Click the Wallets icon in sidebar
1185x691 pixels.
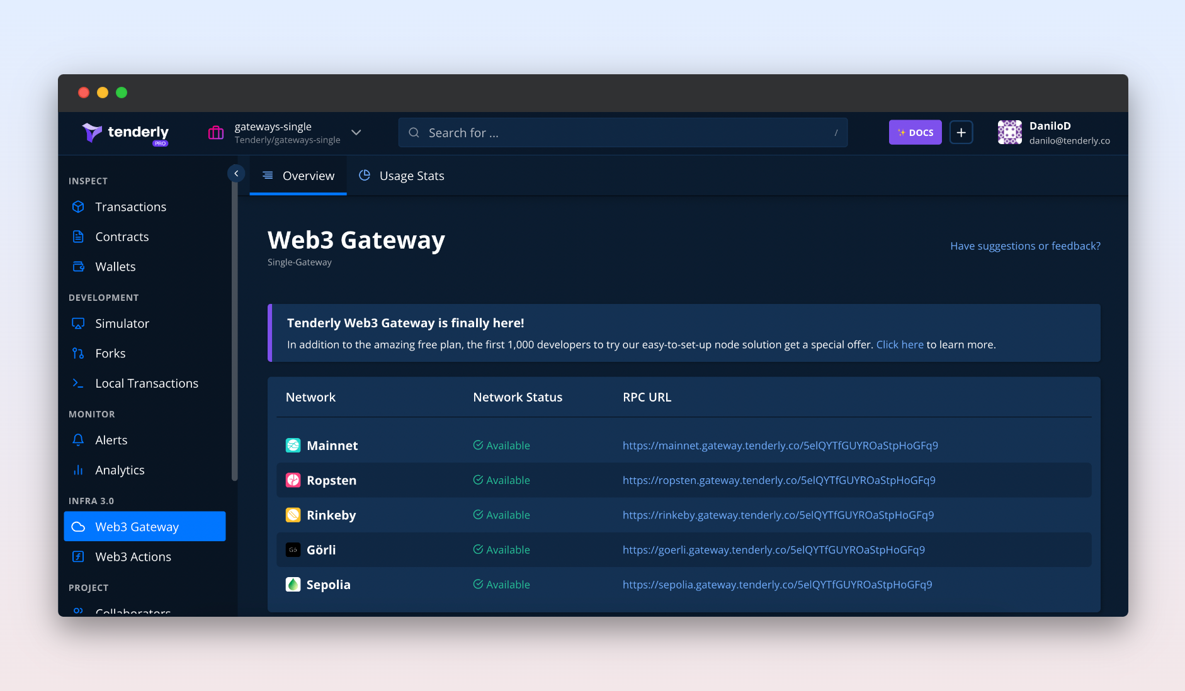(x=78, y=267)
